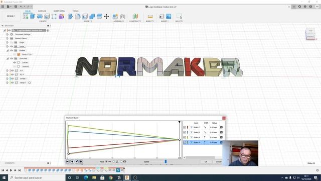Collapse the Sketches folder
321x181 pixels.
click(8, 58)
